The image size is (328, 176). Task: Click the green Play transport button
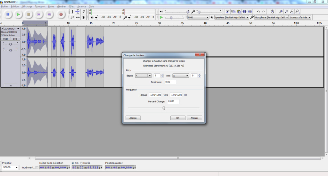(18, 14)
